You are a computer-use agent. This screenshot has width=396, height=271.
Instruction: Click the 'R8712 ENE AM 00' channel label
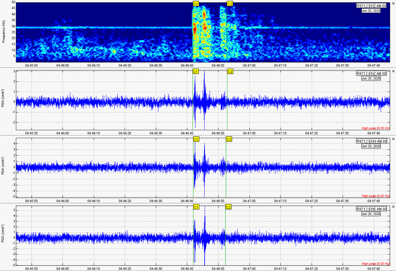pyautogui.click(x=371, y=209)
